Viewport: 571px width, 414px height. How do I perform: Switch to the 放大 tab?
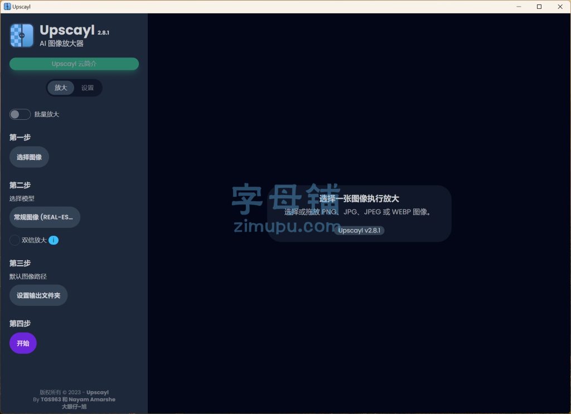pos(61,87)
